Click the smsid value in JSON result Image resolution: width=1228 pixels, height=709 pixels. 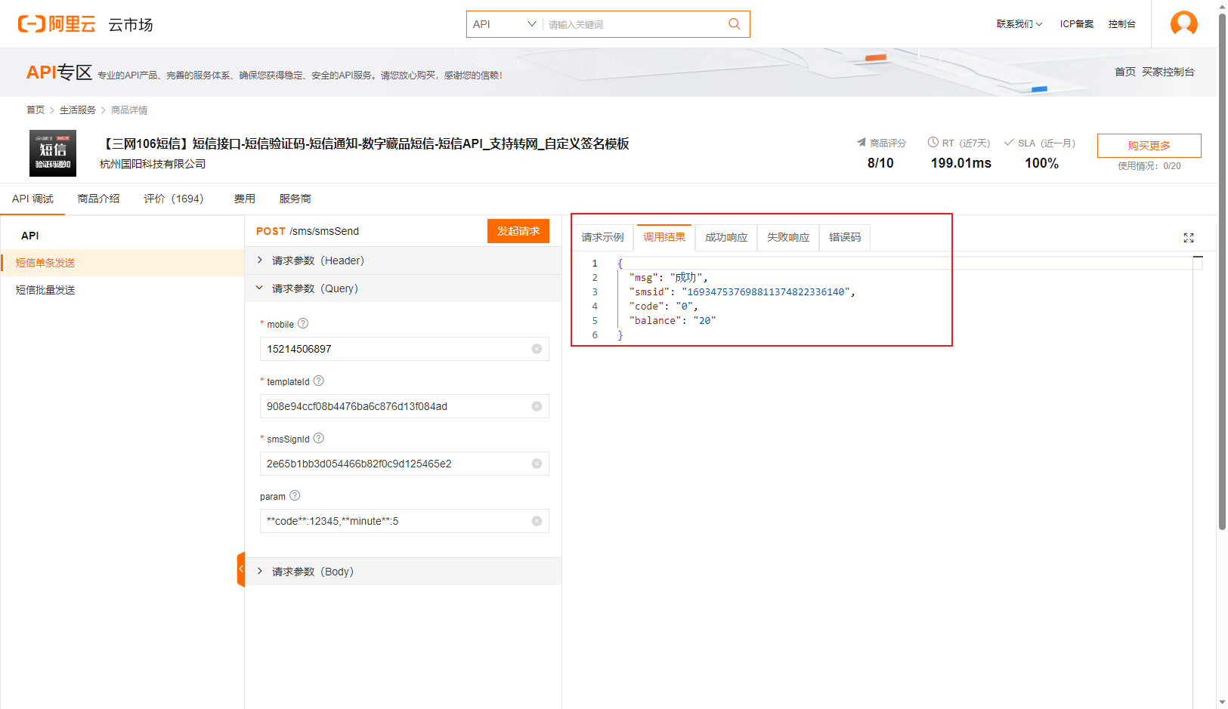click(766, 291)
